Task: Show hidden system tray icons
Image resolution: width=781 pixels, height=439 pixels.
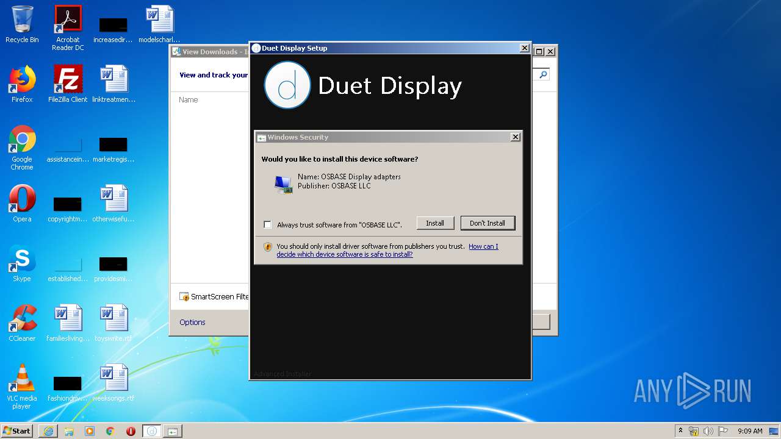Action: pos(680,430)
